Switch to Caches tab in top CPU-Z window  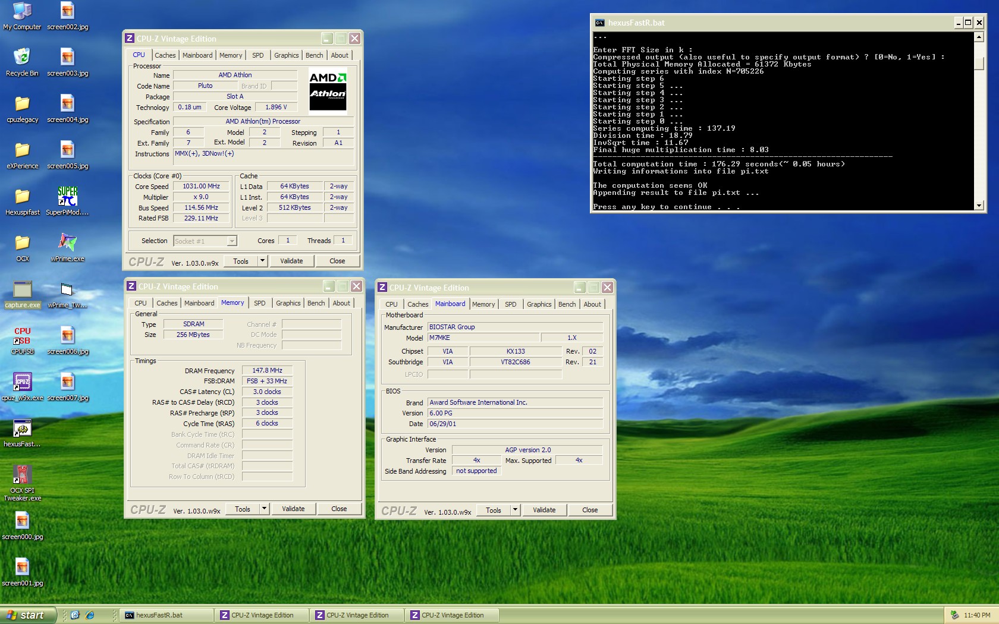point(165,55)
